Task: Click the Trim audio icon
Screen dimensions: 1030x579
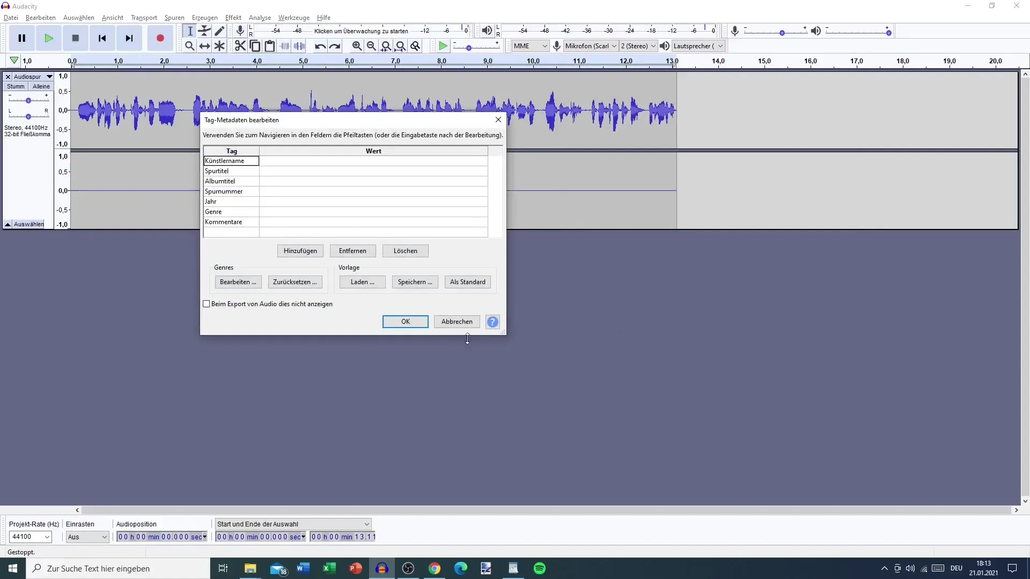Action: pyautogui.click(x=285, y=46)
